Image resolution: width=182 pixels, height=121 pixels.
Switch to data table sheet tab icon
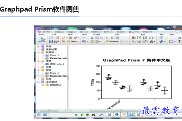pos(109,115)
